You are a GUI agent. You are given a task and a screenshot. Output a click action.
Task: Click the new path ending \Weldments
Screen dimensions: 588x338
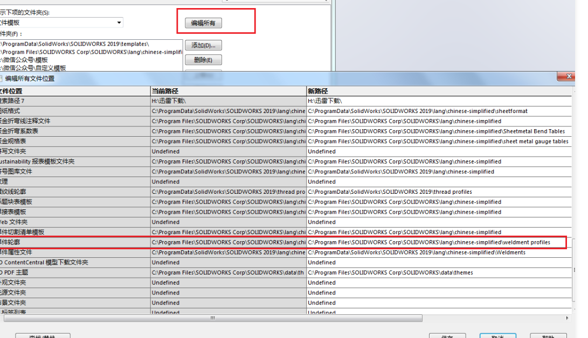[x=439, y=252]
